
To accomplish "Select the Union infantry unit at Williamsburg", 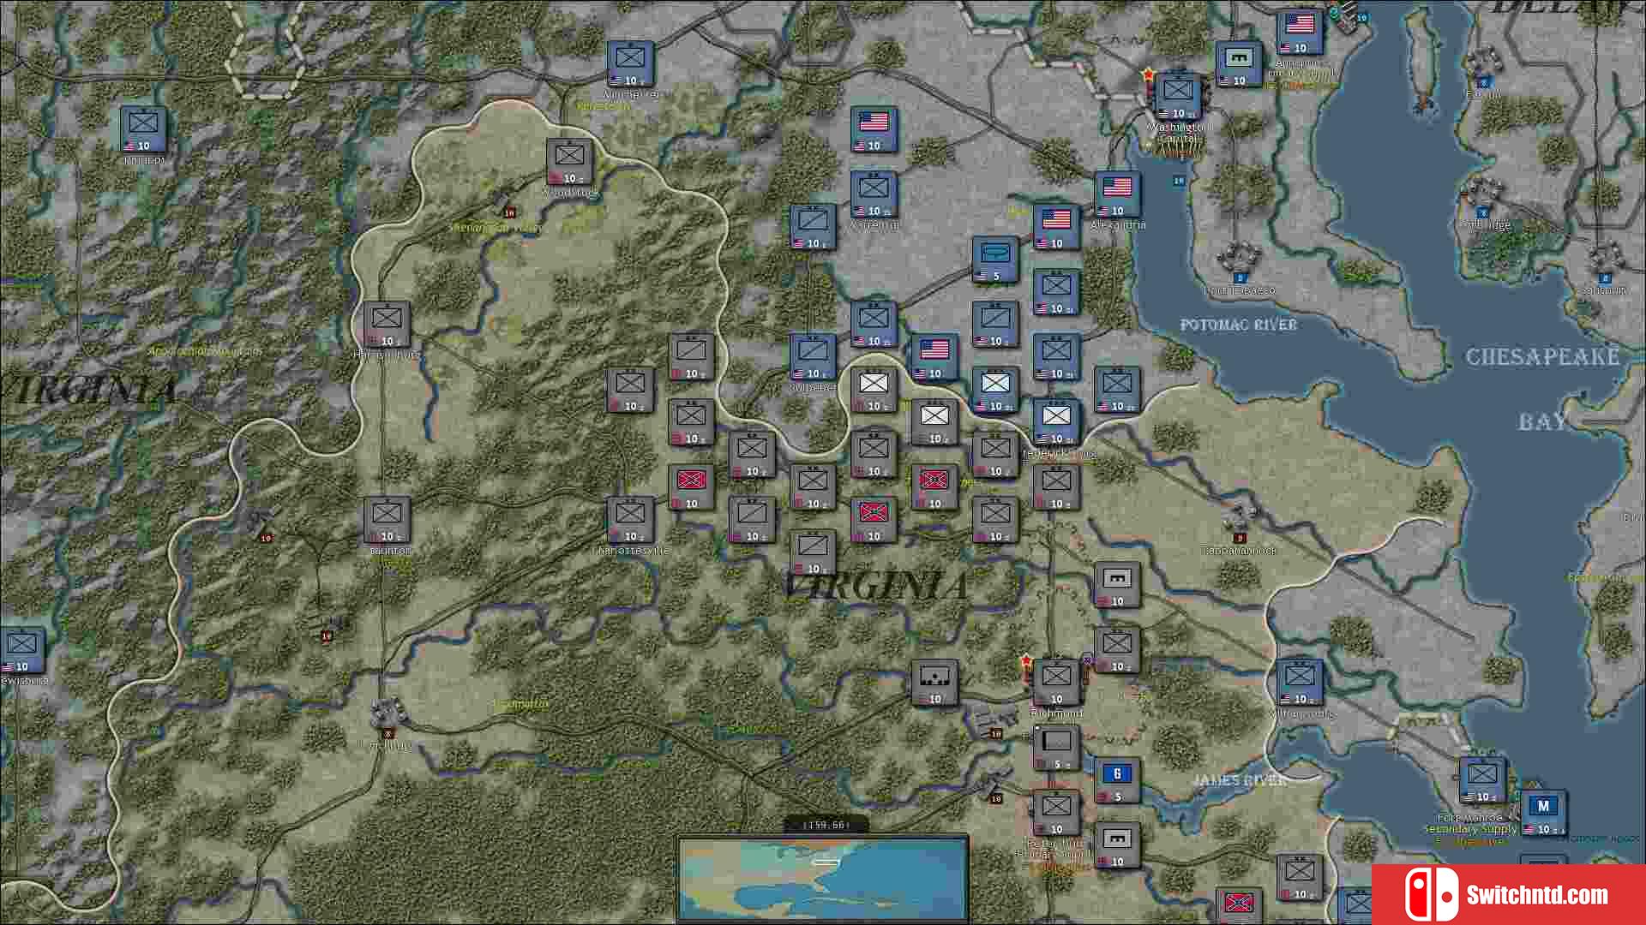I will pos(1300,683).
